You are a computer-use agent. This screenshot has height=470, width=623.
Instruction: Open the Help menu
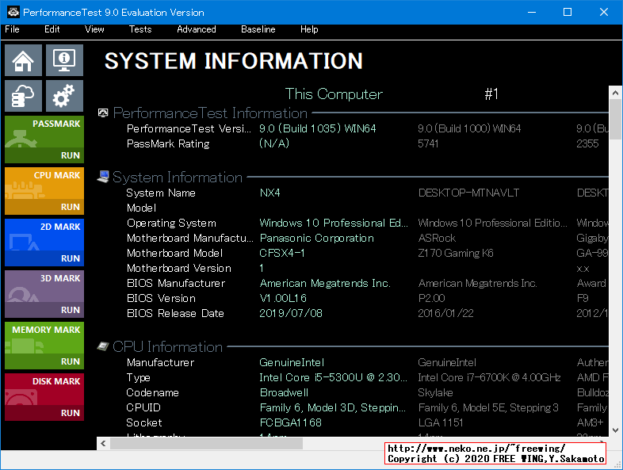pos(309,29)
